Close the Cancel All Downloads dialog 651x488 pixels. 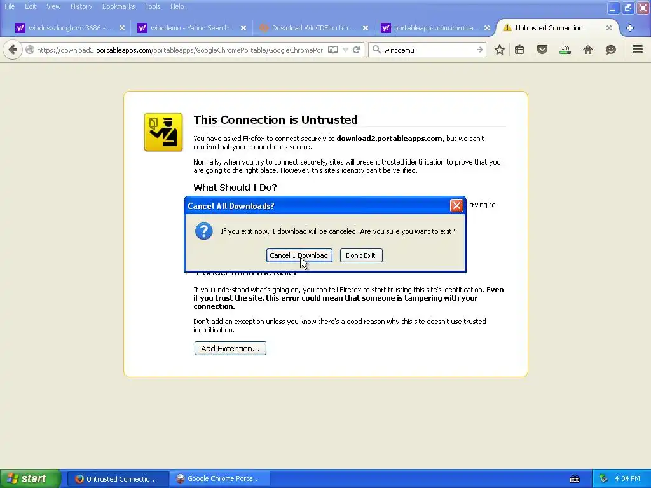pyautogui.click(x=456, y=205)
